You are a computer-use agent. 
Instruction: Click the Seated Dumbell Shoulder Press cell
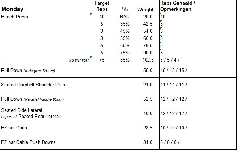[34, 85]
